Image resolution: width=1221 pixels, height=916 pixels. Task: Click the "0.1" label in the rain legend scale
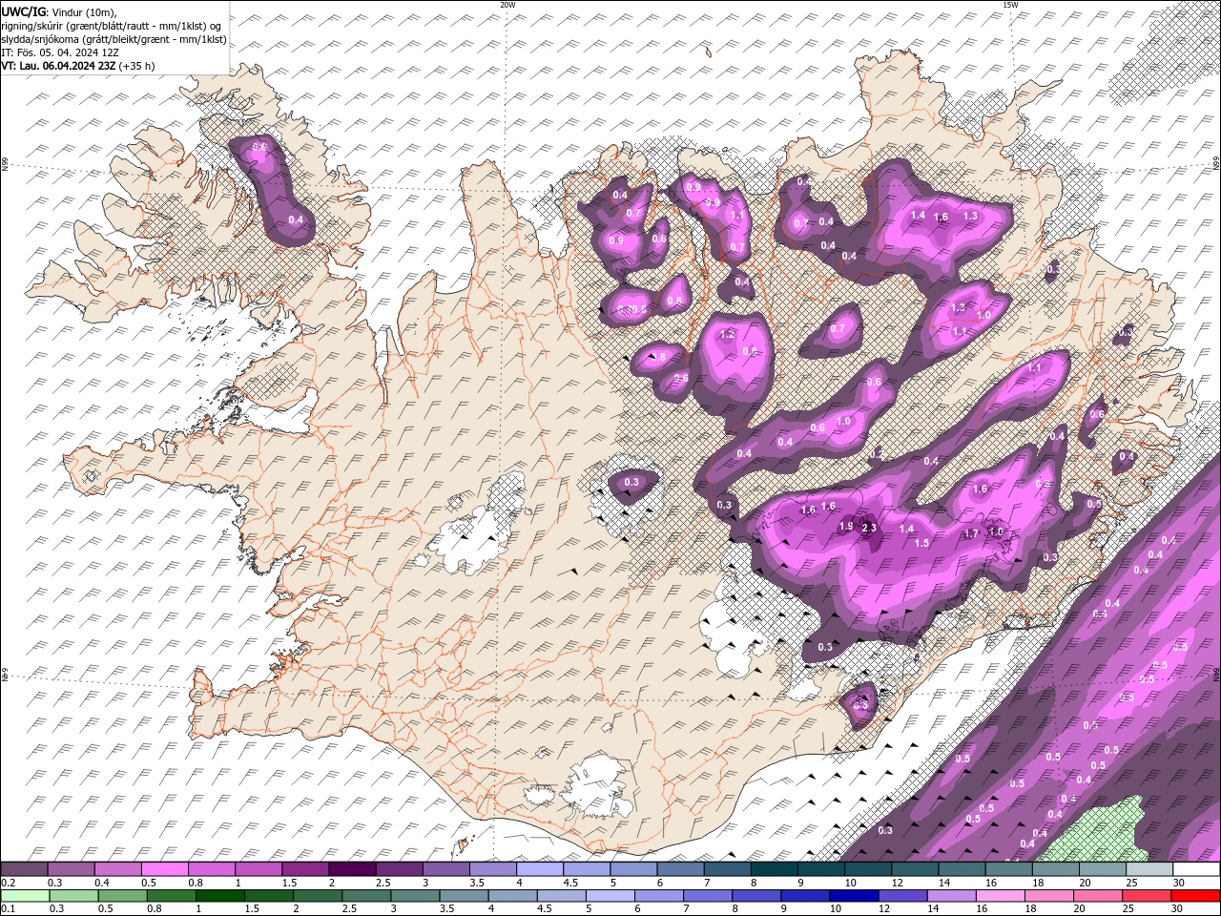(9, 909)
